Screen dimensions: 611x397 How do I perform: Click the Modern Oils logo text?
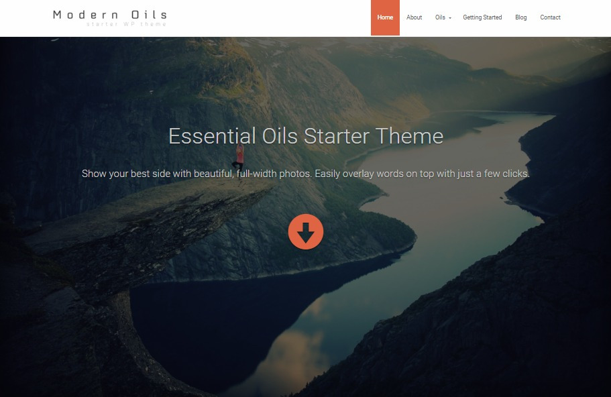(110, 15)
